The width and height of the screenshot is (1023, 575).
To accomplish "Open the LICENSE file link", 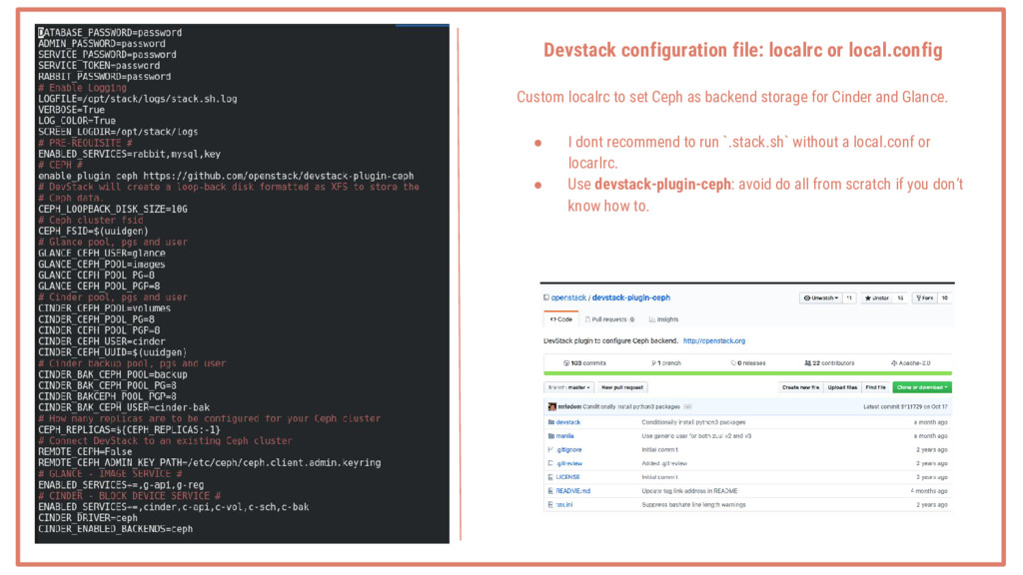I will coord(567,477).
